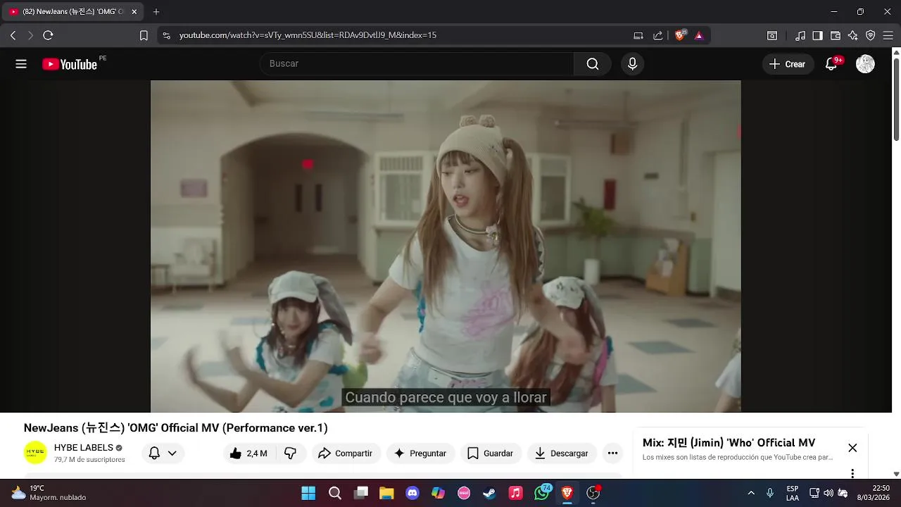Open Brave Shields lion icon
Screen dimensions: 901x507
[x=680, y=35]
